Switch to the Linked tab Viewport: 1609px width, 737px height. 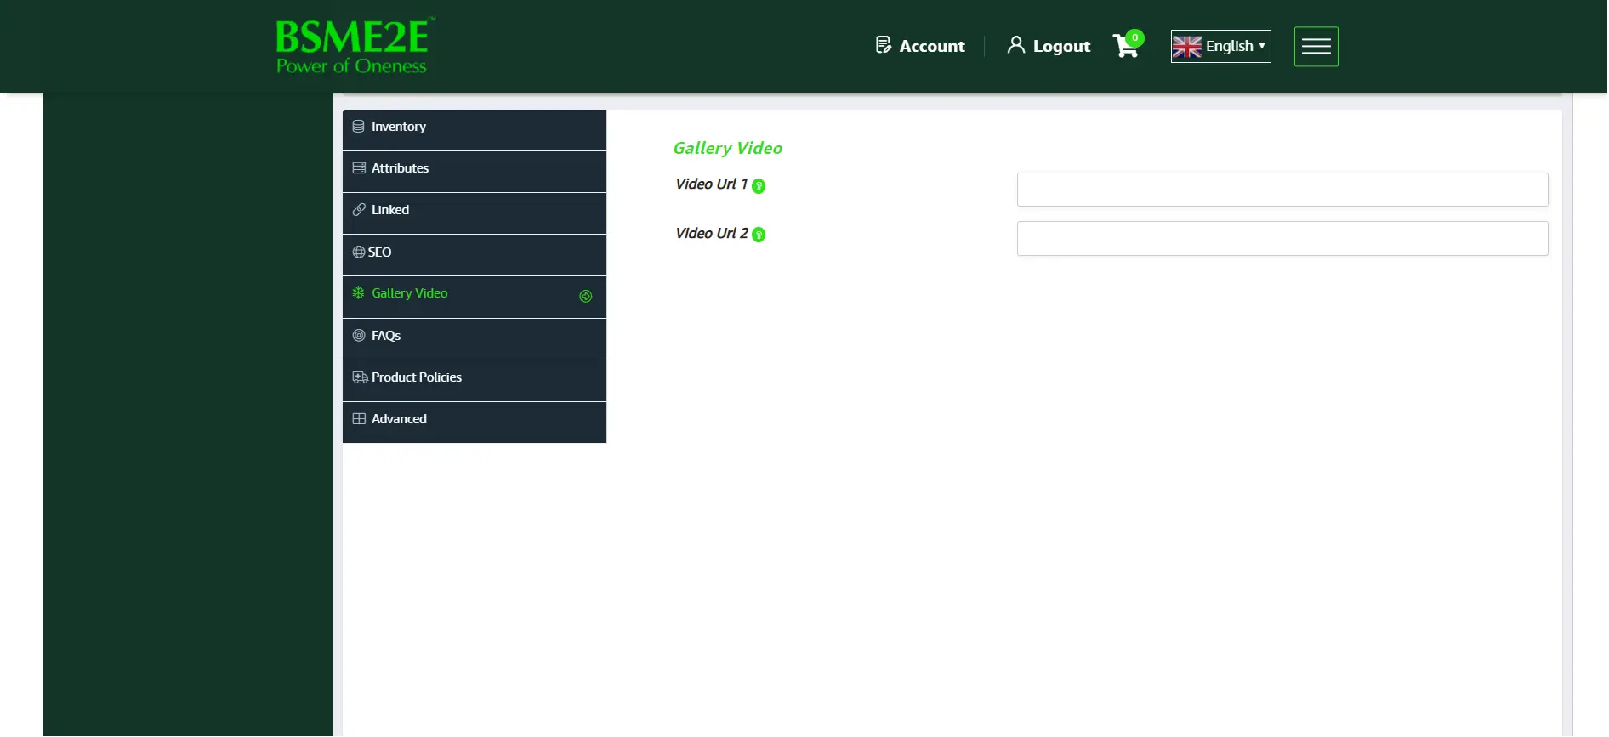pos(475,213)
